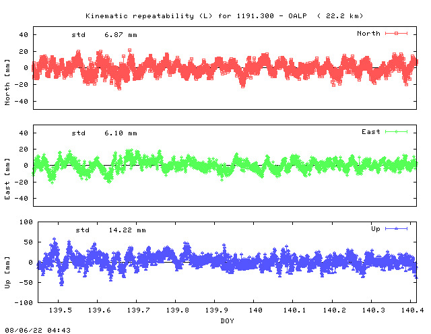Click the '-40' tick on East axis

click(21, 199)
